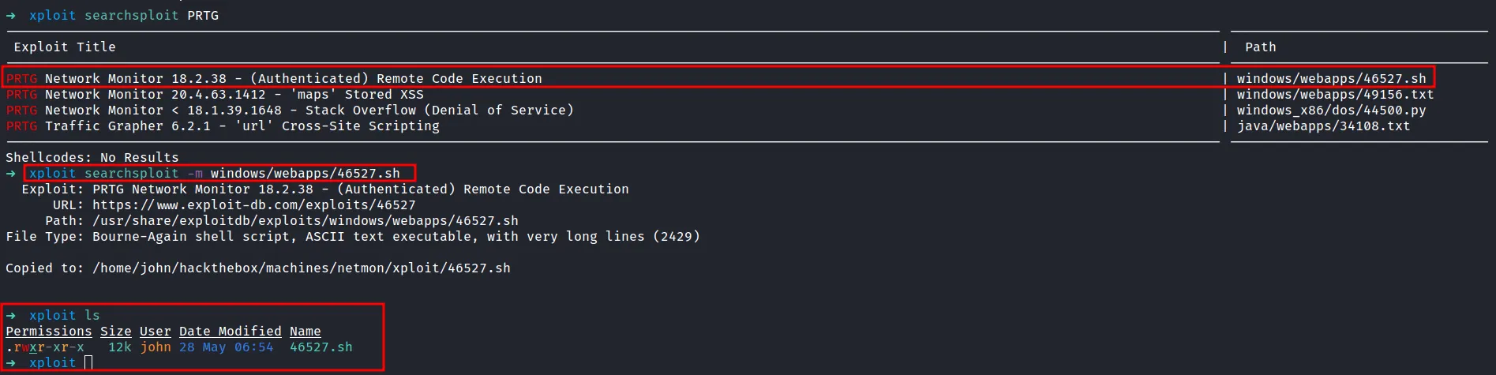The height and width of the screenshot is (375, 1496).
Task: Click the prompt arrow before 'xploit ls'
Action: (10, 316)
